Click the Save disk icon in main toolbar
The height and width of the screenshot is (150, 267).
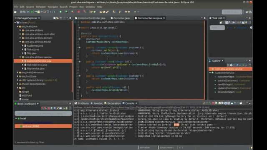[21, 12]
